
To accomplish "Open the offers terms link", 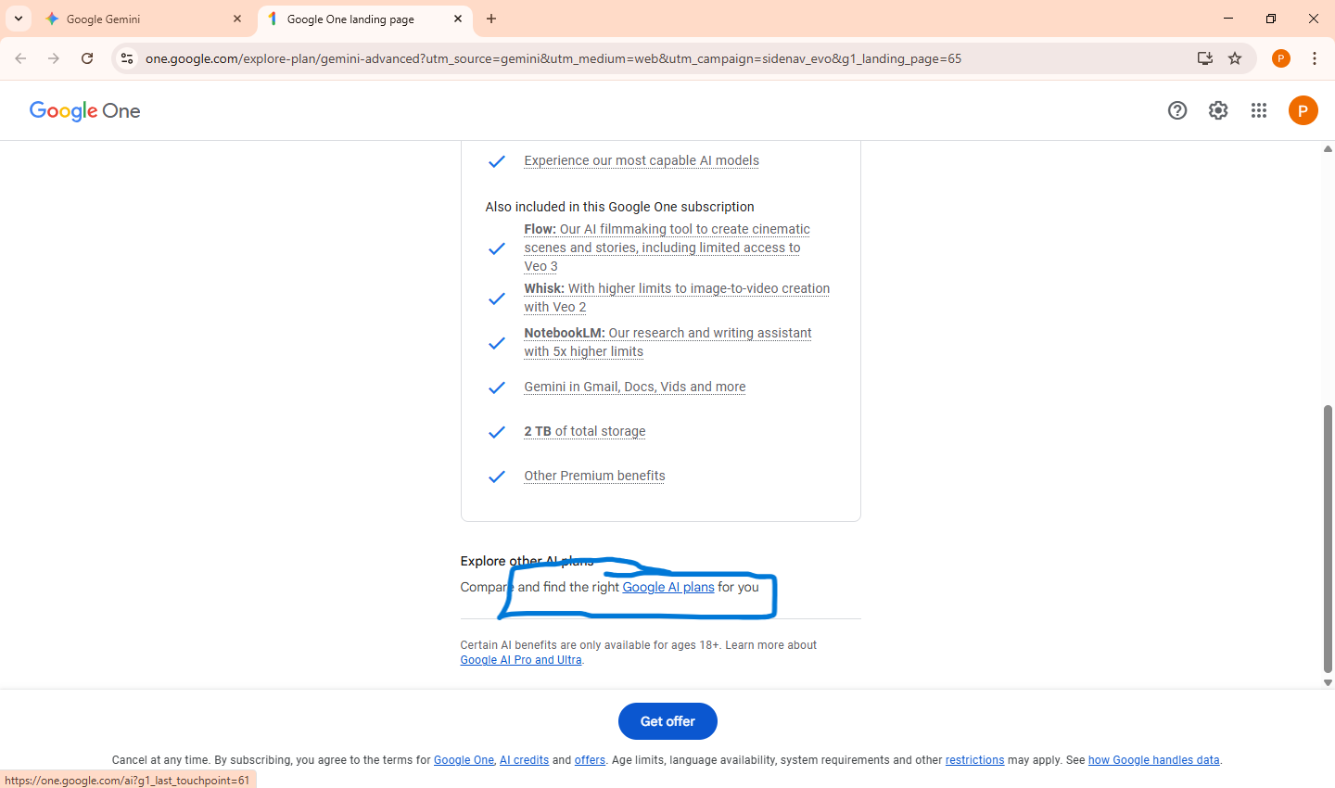I will (x=590, y=760).
